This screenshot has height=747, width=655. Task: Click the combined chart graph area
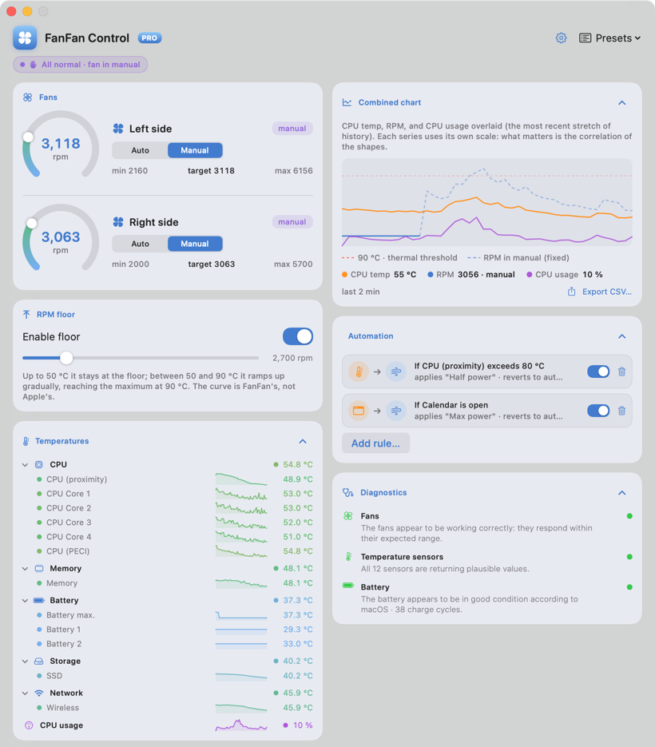coord(486,202)
